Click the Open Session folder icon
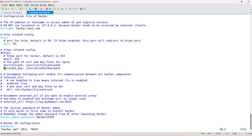The image size is (252, 136). (x=6, y=9)
